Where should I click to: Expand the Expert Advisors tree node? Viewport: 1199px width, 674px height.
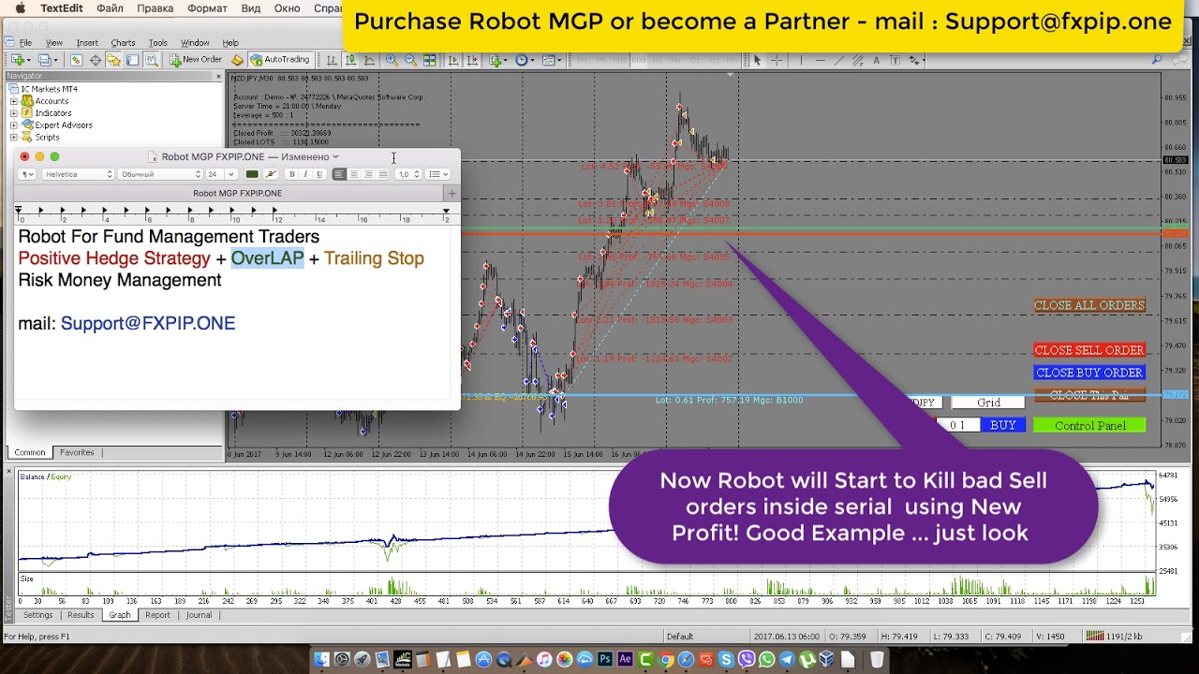coord(14,125)
